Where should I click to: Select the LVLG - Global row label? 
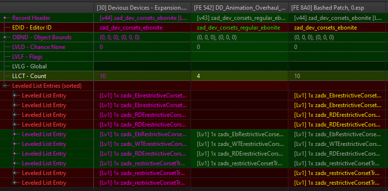(29, 66)
